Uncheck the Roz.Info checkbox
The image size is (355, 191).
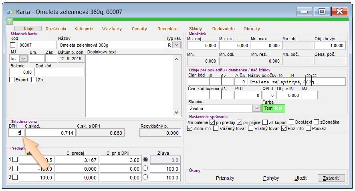point(284,128)
